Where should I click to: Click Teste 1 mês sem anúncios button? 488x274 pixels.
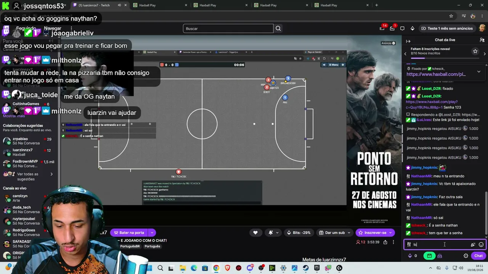click(x=446, y=29)
